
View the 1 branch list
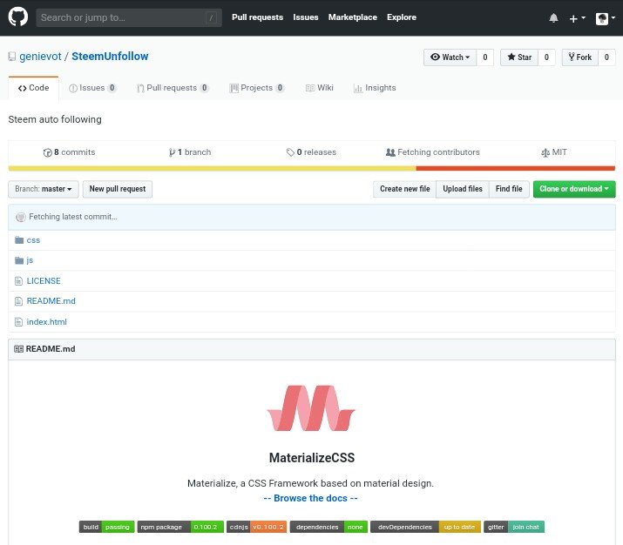[x=190, y=152]
